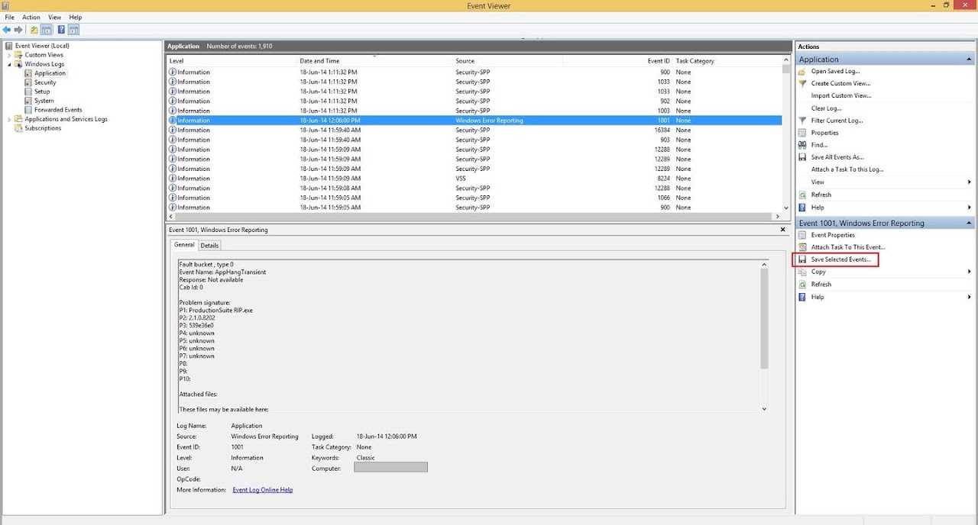Image resolution: width=978 pixels, height=525 pixels.
Task: Sort events by Task Category column header
Action: [x=727, y=61]
